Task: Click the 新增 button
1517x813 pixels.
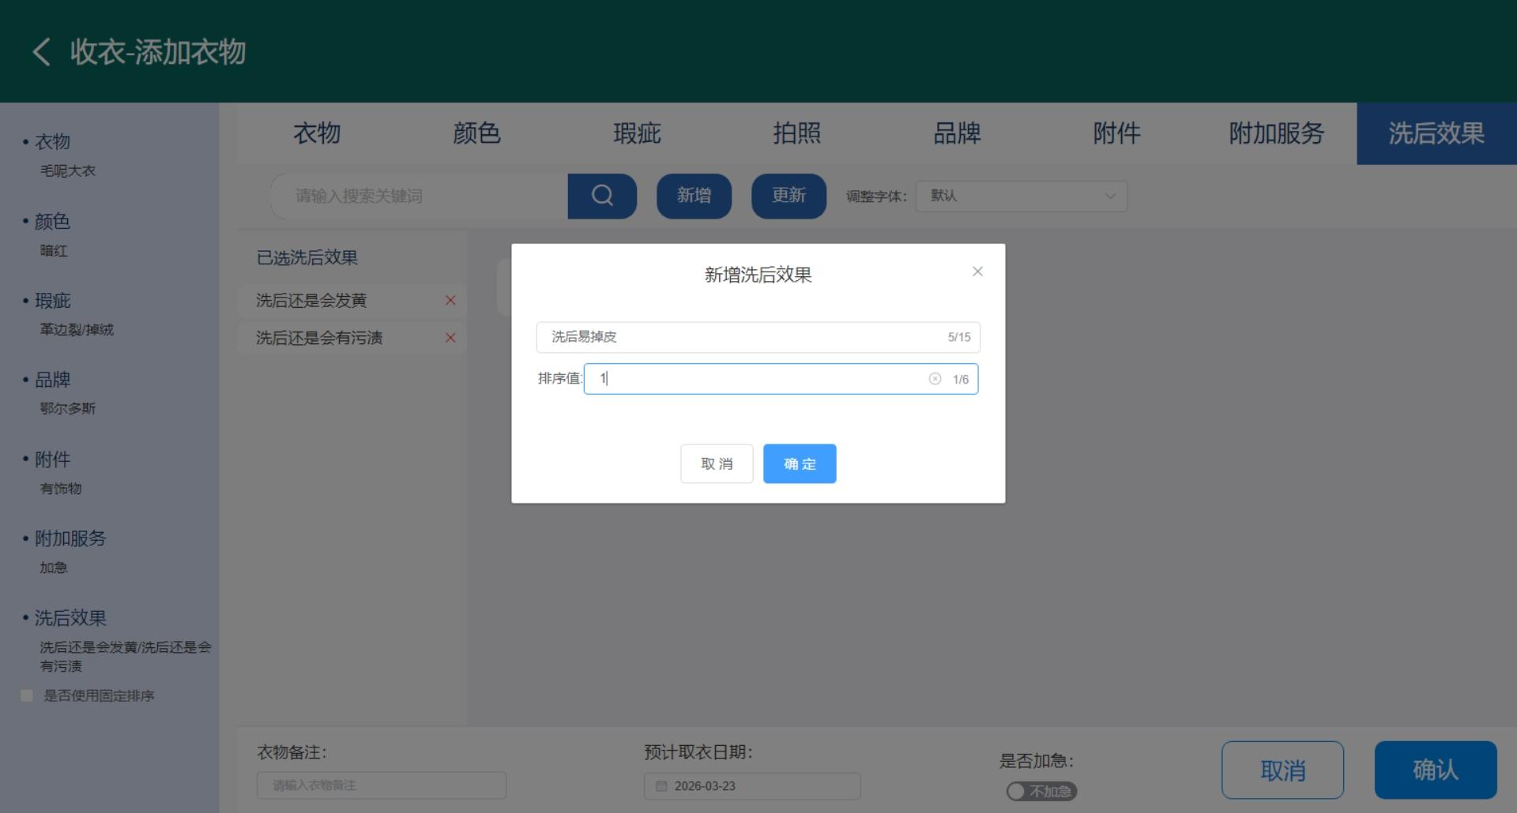Action: click(x=694, y=196)
